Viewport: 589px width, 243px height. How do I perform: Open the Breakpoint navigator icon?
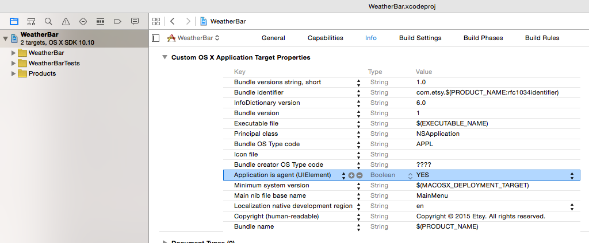point(117,21)
